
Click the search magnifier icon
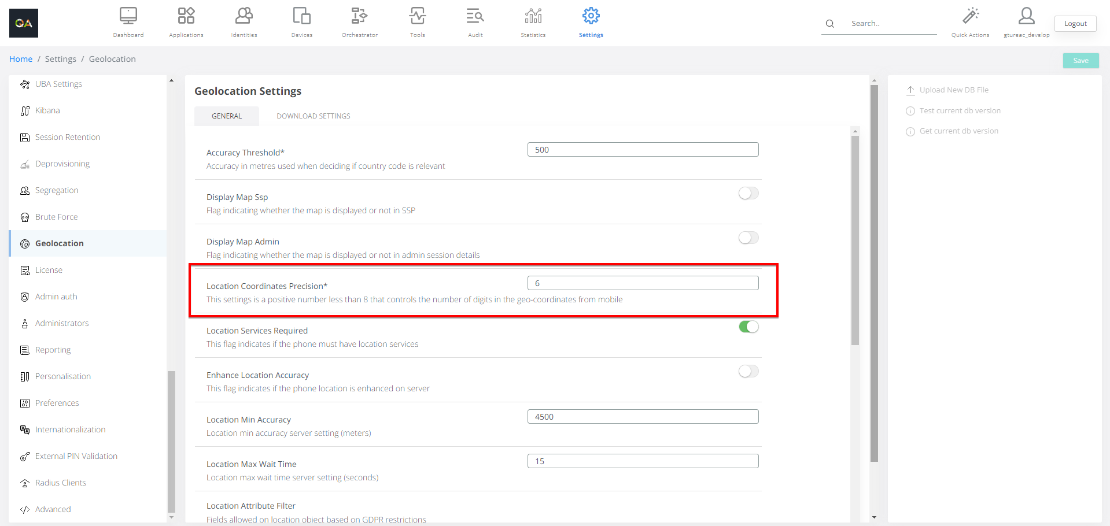(x=829, y=24)
